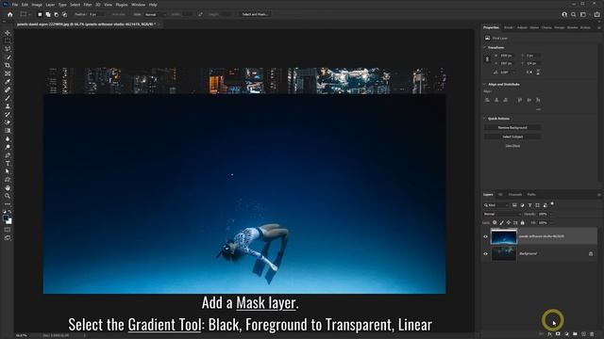Image resolution: width=604 pixels, height=339 pixels.
Task: Select the Rectangular Marquee tool
Action: click(8, 40)
